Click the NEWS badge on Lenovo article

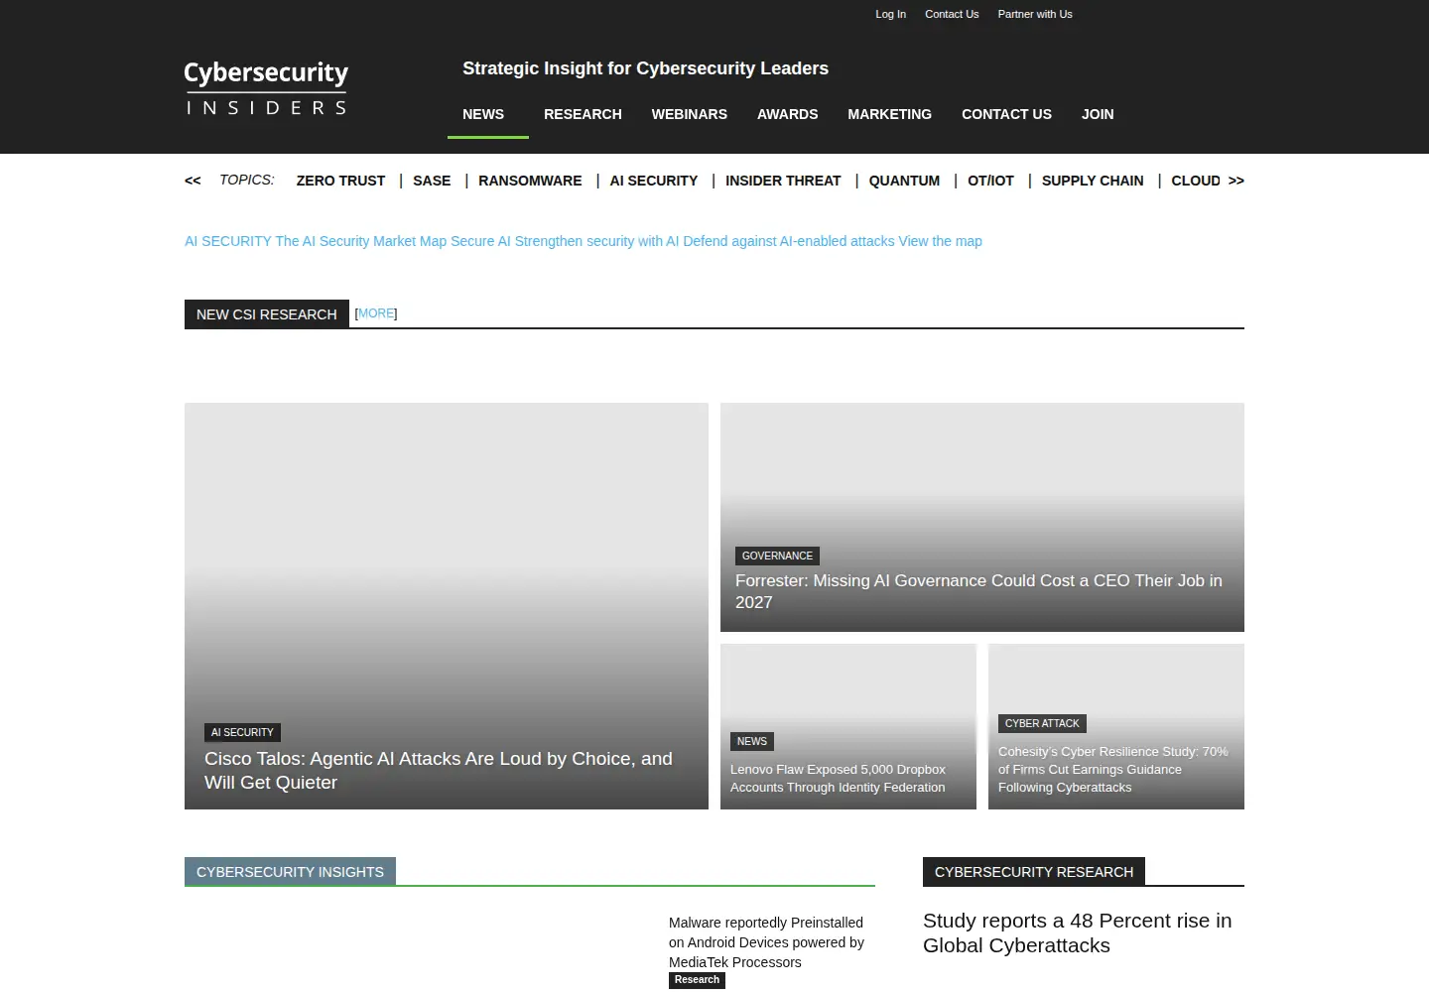pos(752,741)
